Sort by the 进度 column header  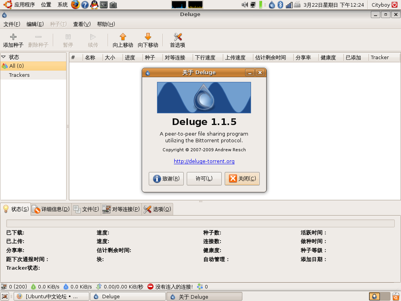click(133, 57)
